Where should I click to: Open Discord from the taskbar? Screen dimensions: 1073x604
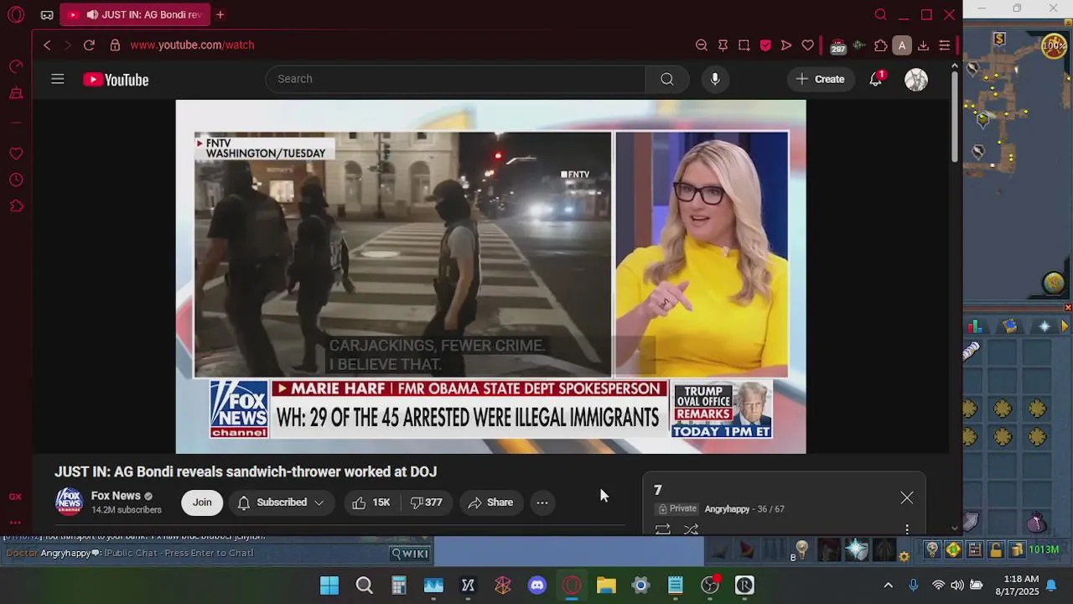(x=537, y=586)
